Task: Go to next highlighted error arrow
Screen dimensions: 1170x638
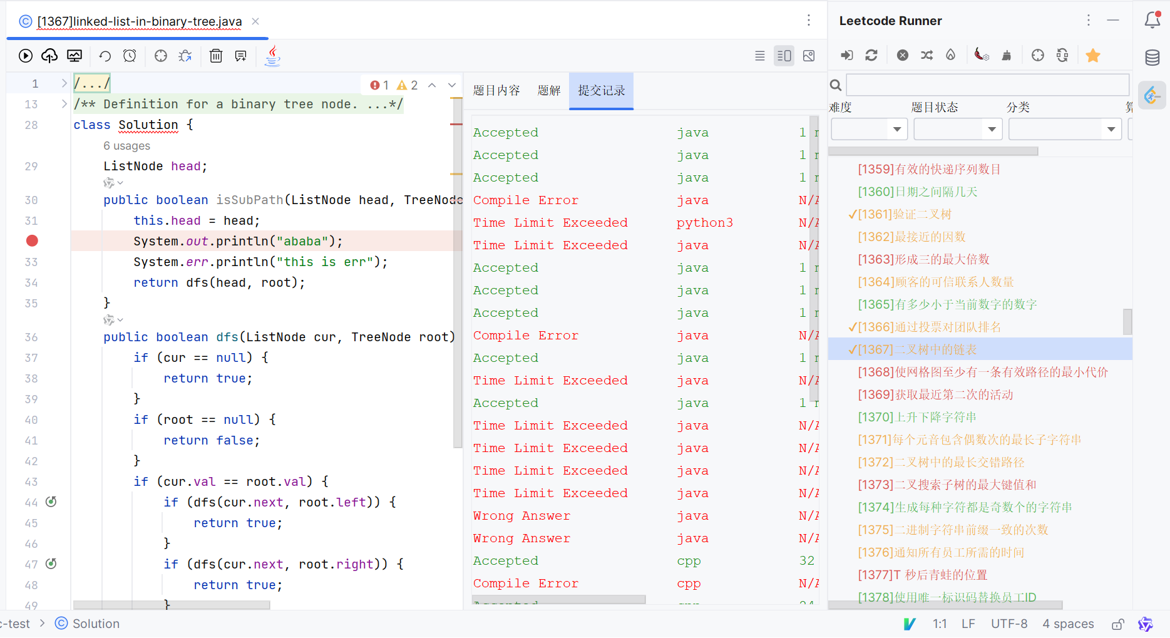Action: click(452, 85)
